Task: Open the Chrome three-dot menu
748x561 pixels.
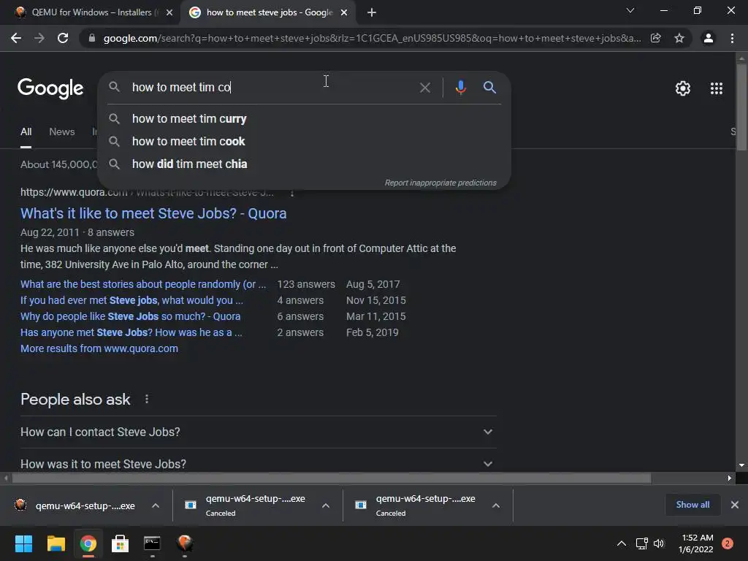Action: pyautogui.click(x=732, y=38)
